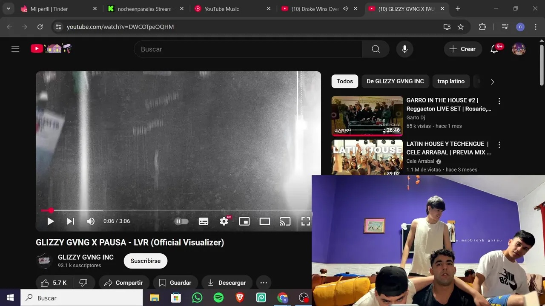
Task: Open the Chrome three-dot menu
Action: (x=535, y=27)
